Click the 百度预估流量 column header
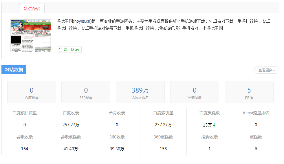The image size is (284, 164). (x=25, y=113)
